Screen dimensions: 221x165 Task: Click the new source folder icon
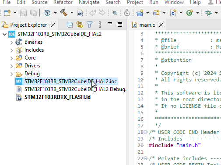(x=156, y=13)
